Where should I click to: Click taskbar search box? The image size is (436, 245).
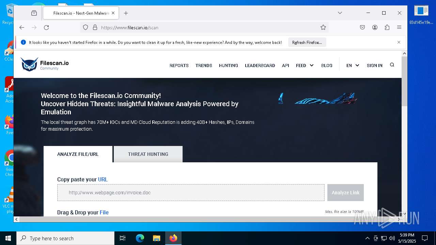(x=65, y=238)
